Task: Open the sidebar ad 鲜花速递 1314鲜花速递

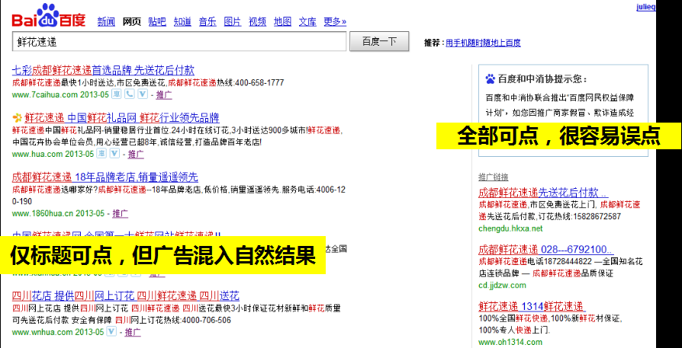Action: coord(531,306)
